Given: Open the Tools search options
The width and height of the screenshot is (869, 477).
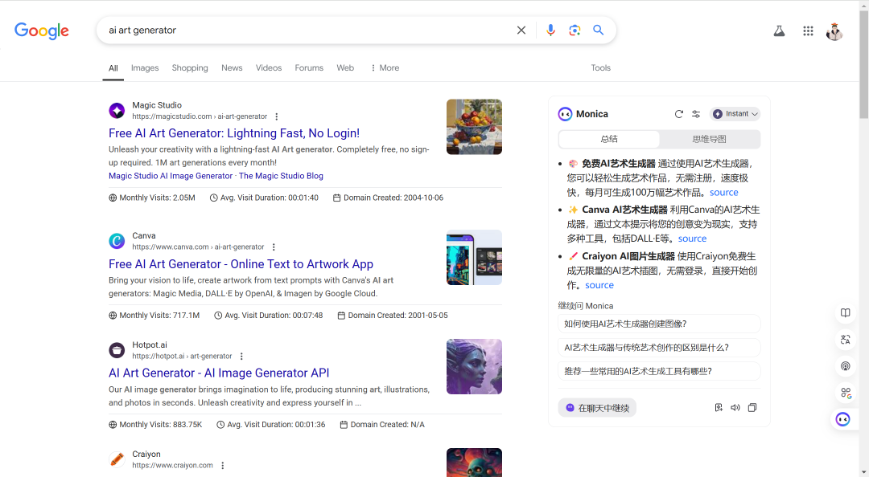Looking at the screenshot, I should click(600, 68).
